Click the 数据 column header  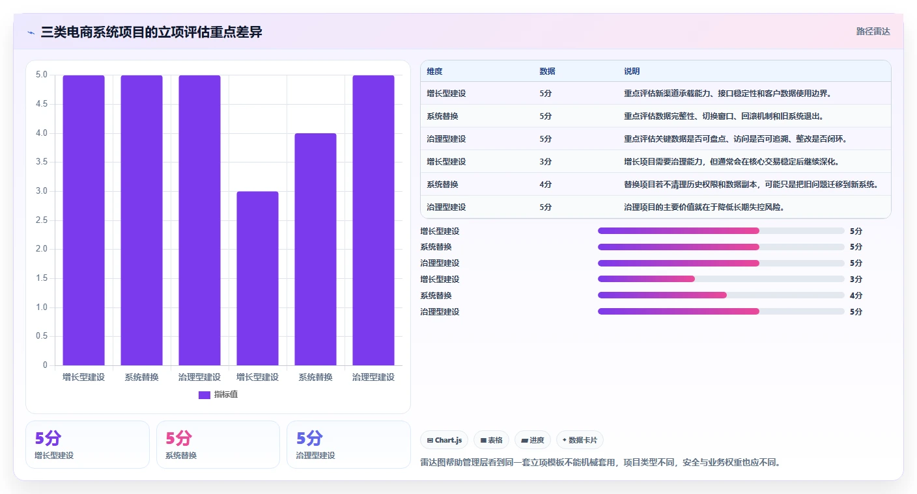click(547, 71)
